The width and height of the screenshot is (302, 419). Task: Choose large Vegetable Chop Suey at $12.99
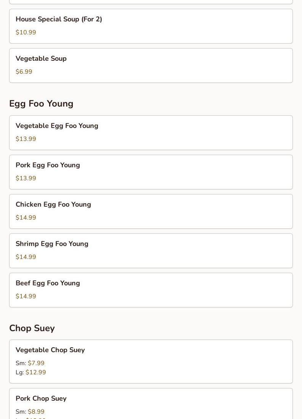35,372
